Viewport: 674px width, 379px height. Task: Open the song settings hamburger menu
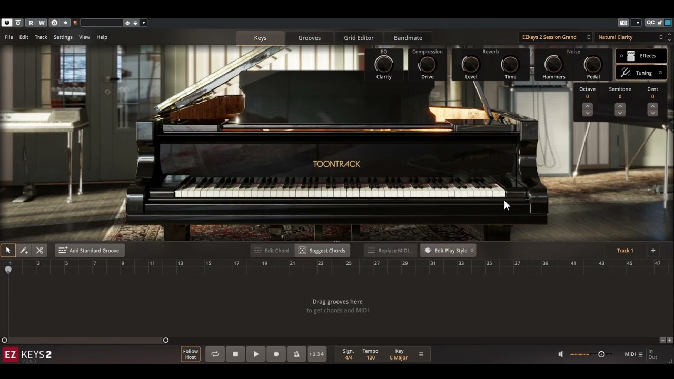pyautogui.click(x=421, y=355)
